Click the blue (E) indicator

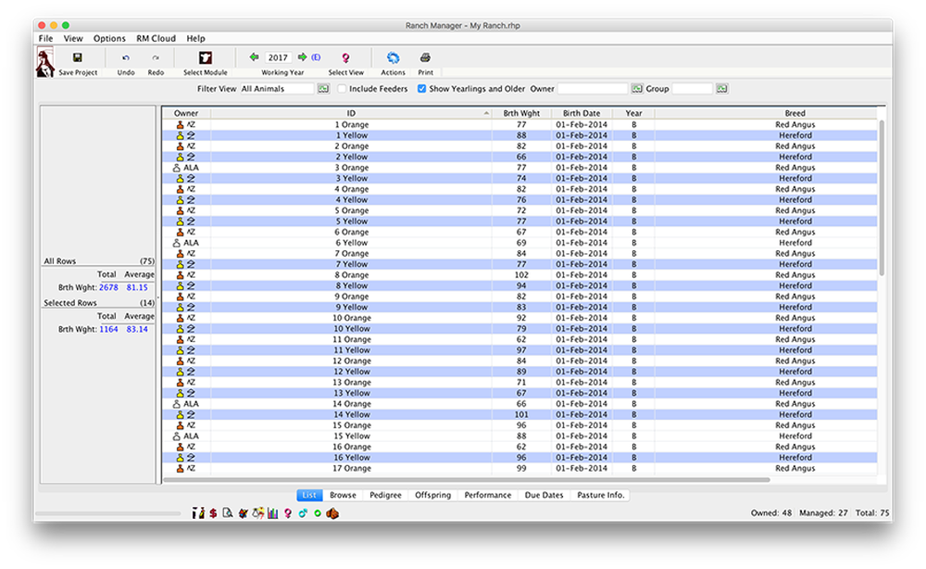tap(316, 57)
